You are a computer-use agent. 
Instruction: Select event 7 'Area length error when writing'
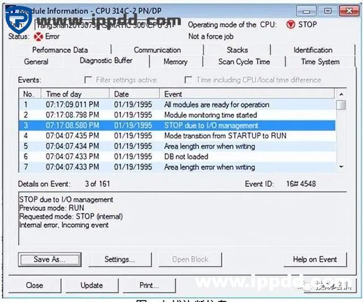[178, 167]
